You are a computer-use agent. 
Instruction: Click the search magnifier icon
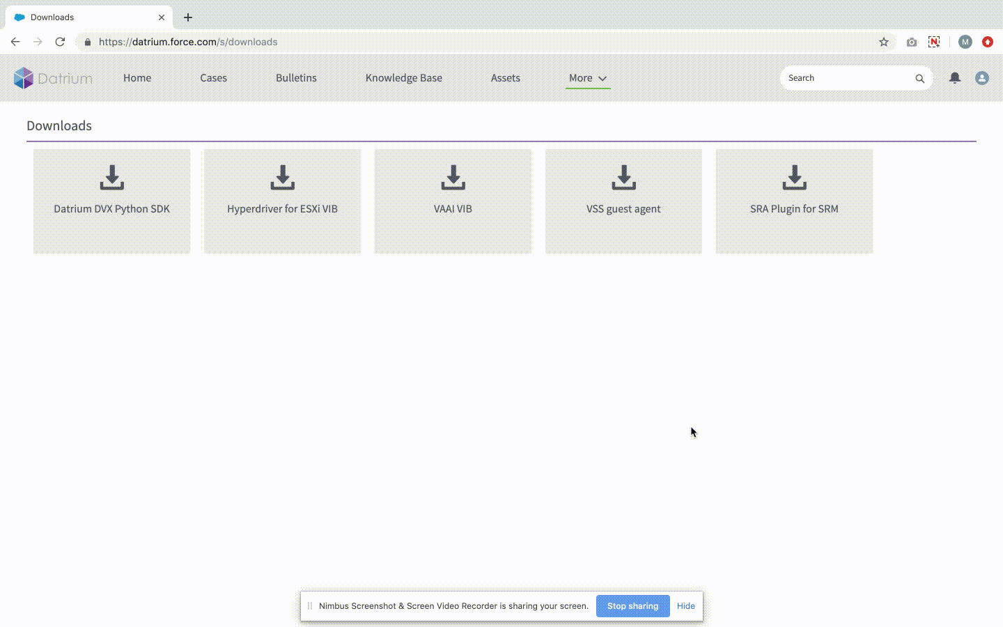pyautogui.click(x=920, y=79)
